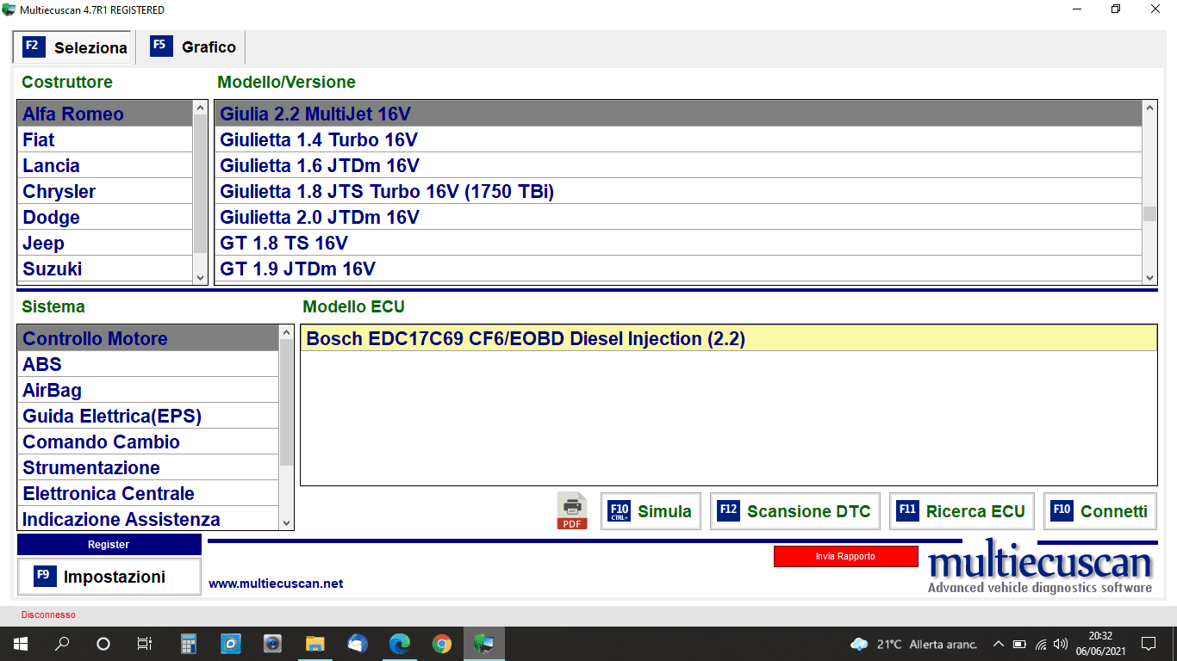
Task: Select Dodge manufacturer
Action: tap(104, 217)
